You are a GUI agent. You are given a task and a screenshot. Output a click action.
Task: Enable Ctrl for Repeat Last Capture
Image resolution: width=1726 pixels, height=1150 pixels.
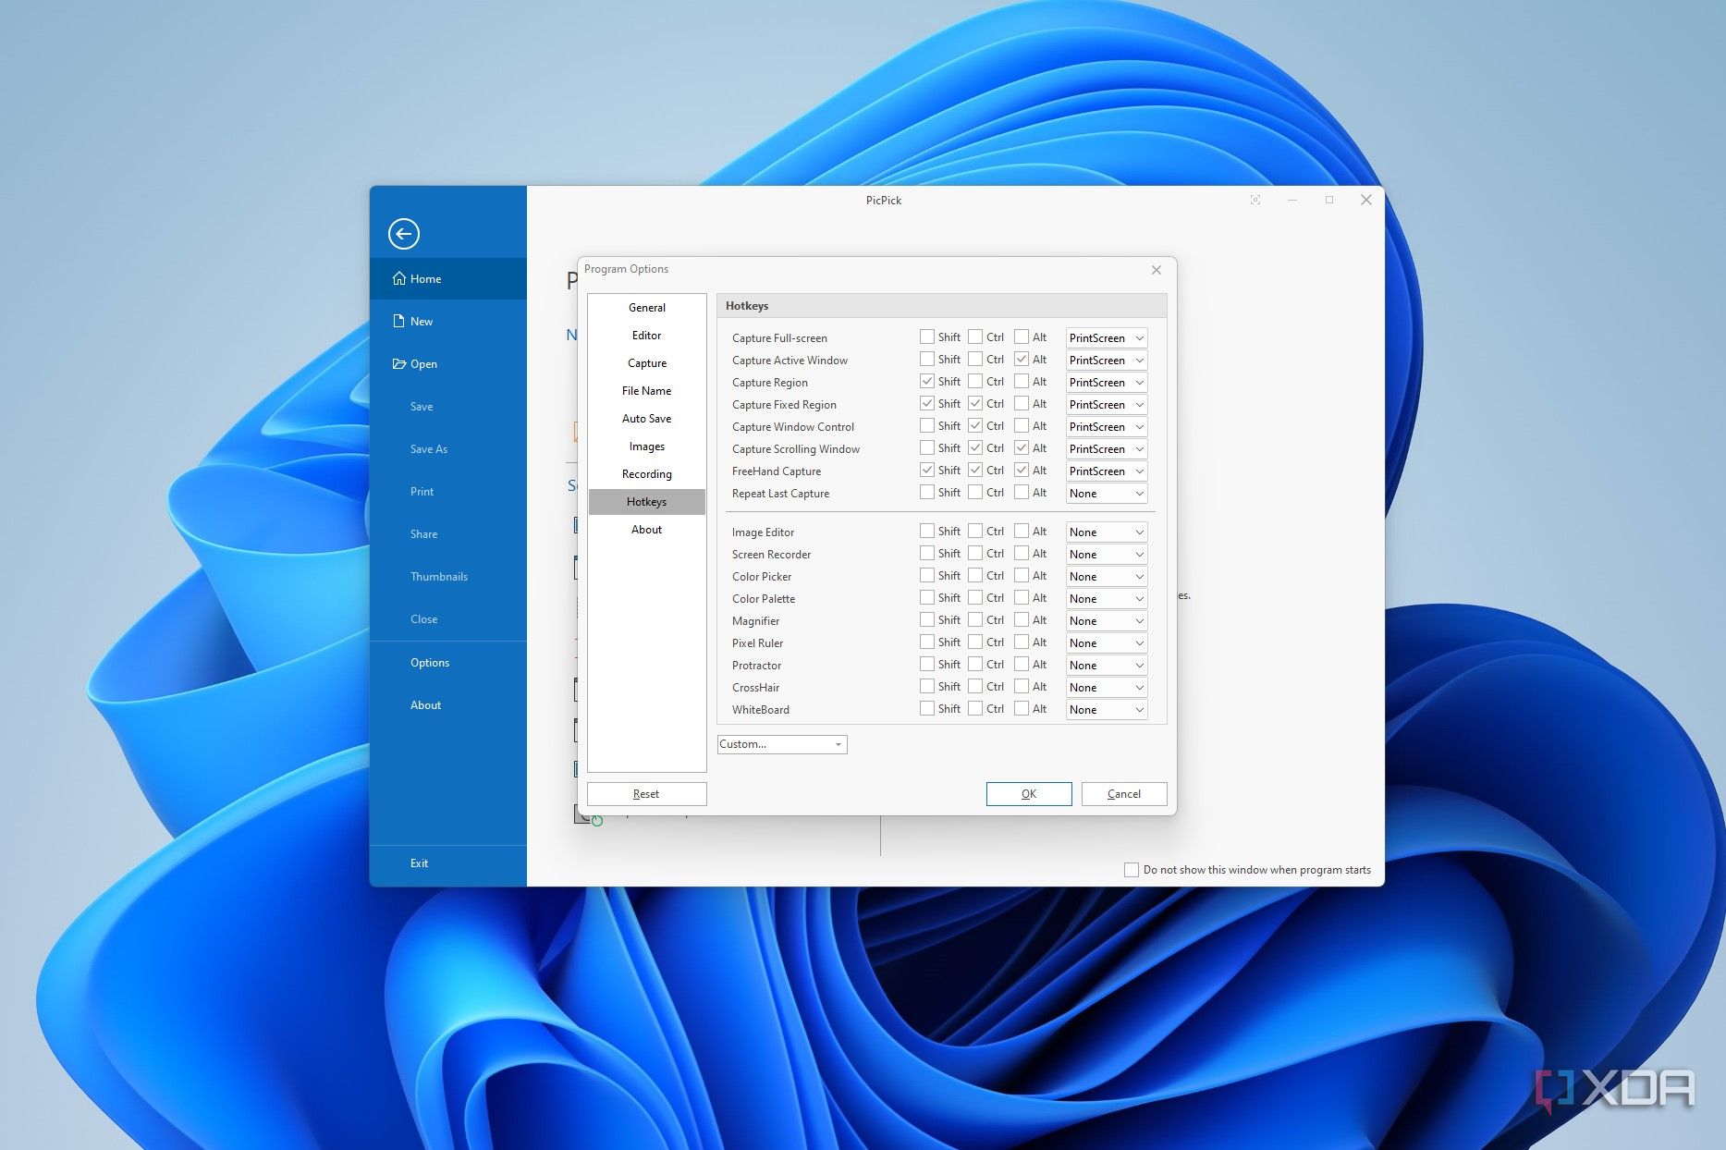(975, 493)
